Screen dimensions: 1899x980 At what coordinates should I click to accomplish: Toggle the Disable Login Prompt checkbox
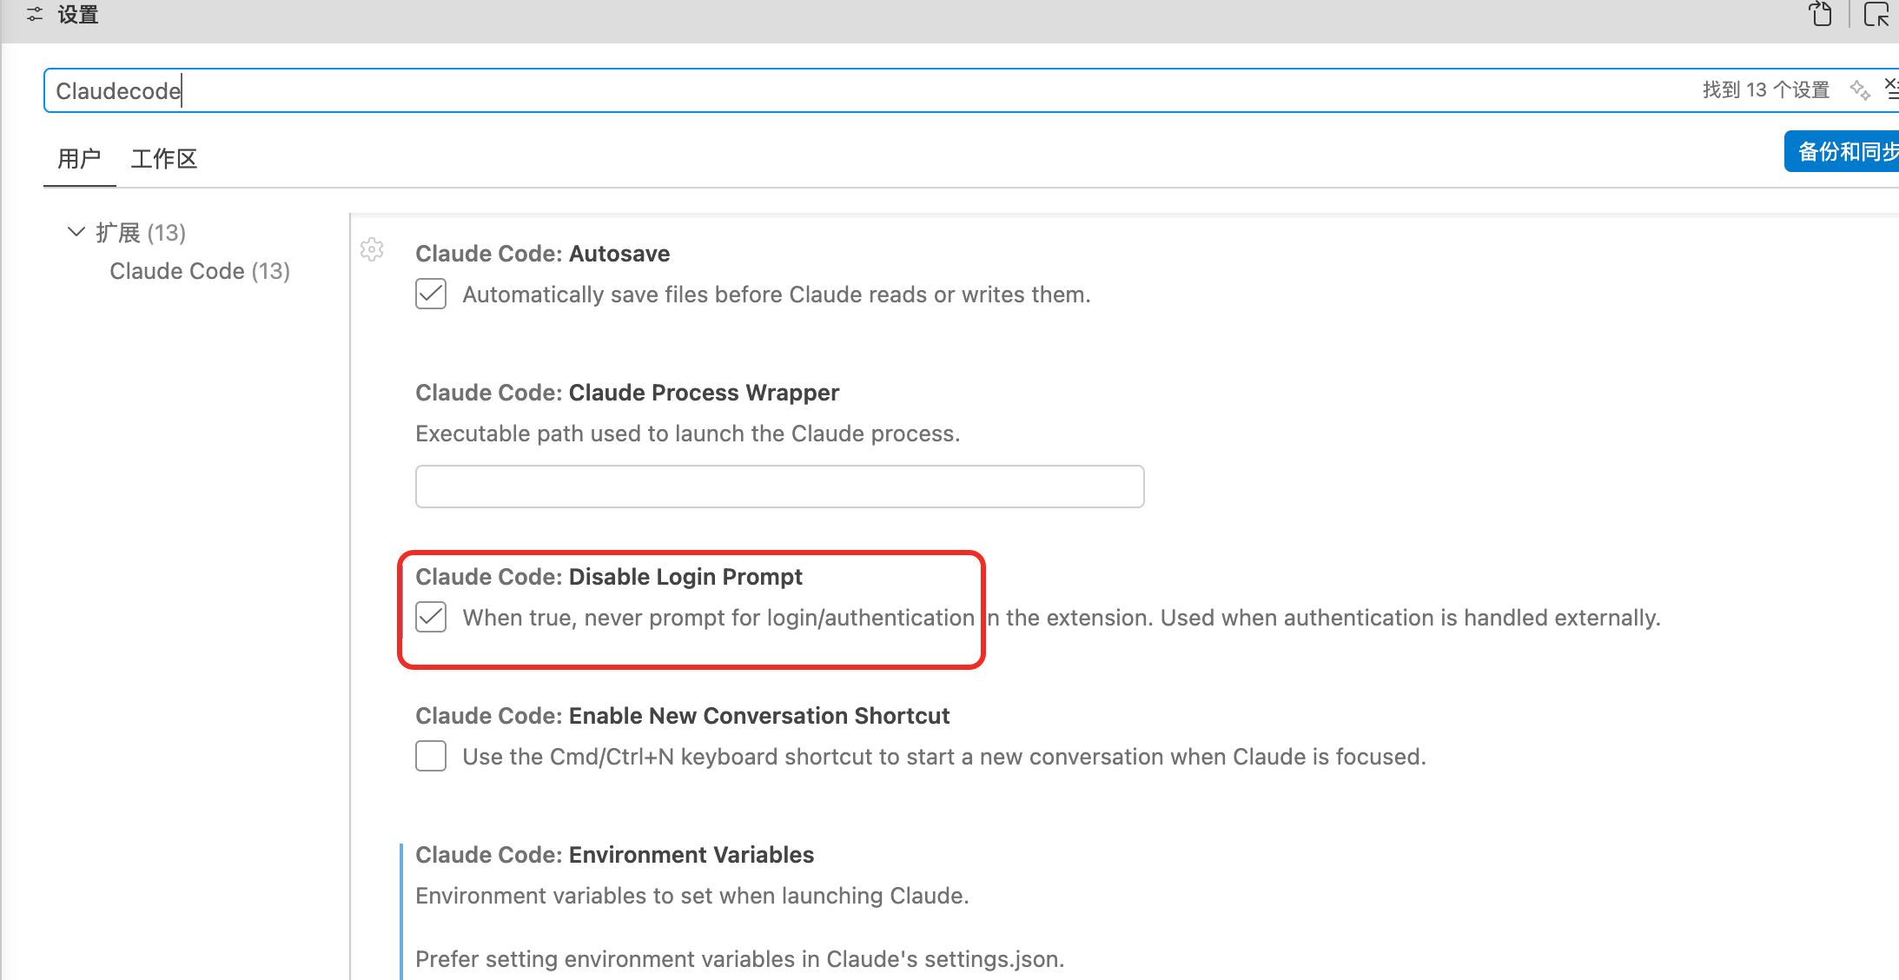tap(431, 617)
